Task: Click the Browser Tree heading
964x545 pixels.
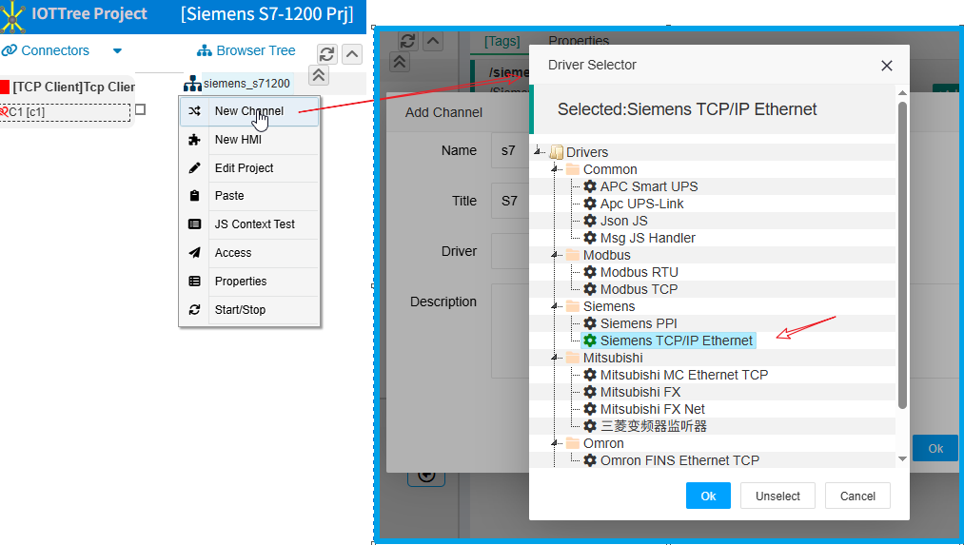Action: [246, 50]
